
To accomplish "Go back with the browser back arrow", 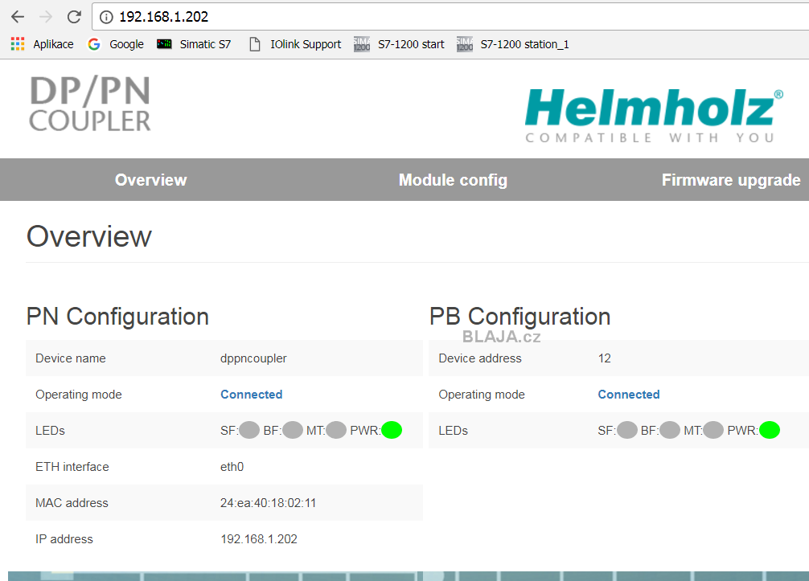I will point(18,17).
